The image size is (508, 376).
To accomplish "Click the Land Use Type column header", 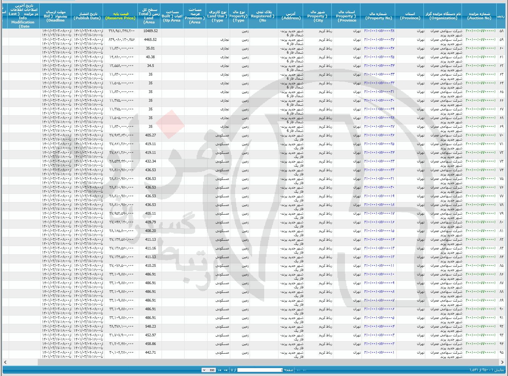I will [x=217, y=16].
